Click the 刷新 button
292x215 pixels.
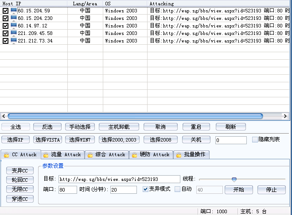(x=231, y=127)
